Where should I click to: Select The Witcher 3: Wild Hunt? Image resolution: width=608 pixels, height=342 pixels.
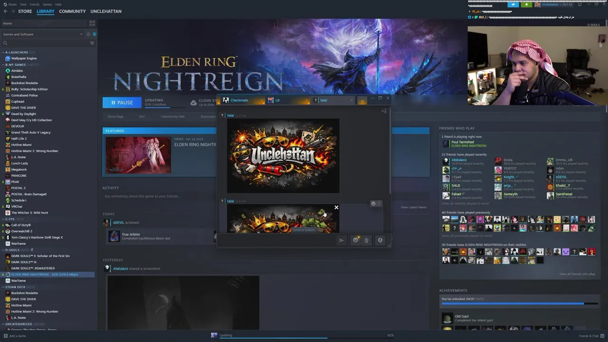pyautogui.click(x=29, y=213)
